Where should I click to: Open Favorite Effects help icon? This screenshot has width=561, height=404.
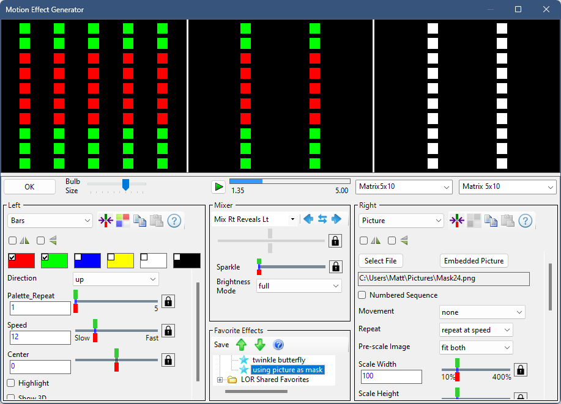click(x=278, y=345)
